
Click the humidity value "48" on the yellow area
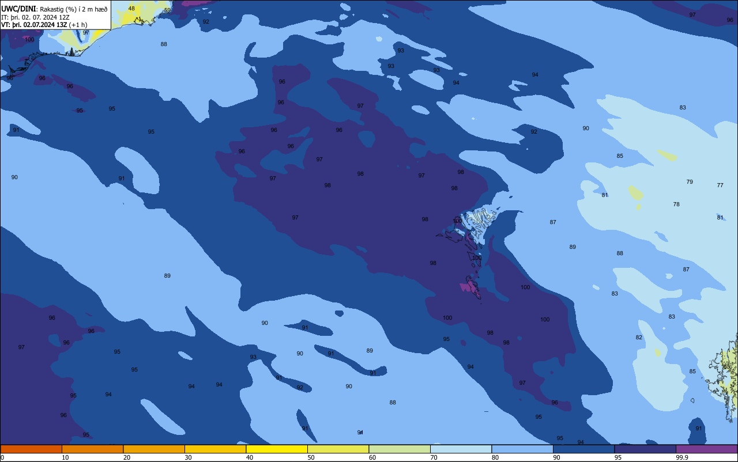point(131,9)
